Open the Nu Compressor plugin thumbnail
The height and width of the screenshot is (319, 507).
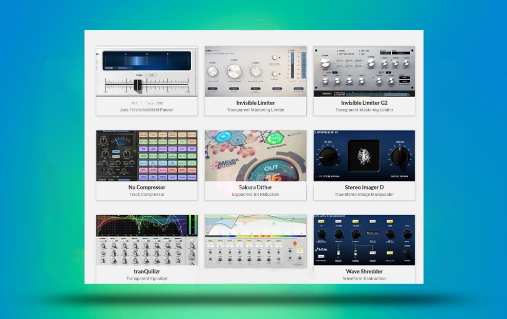tap(147, 155)
